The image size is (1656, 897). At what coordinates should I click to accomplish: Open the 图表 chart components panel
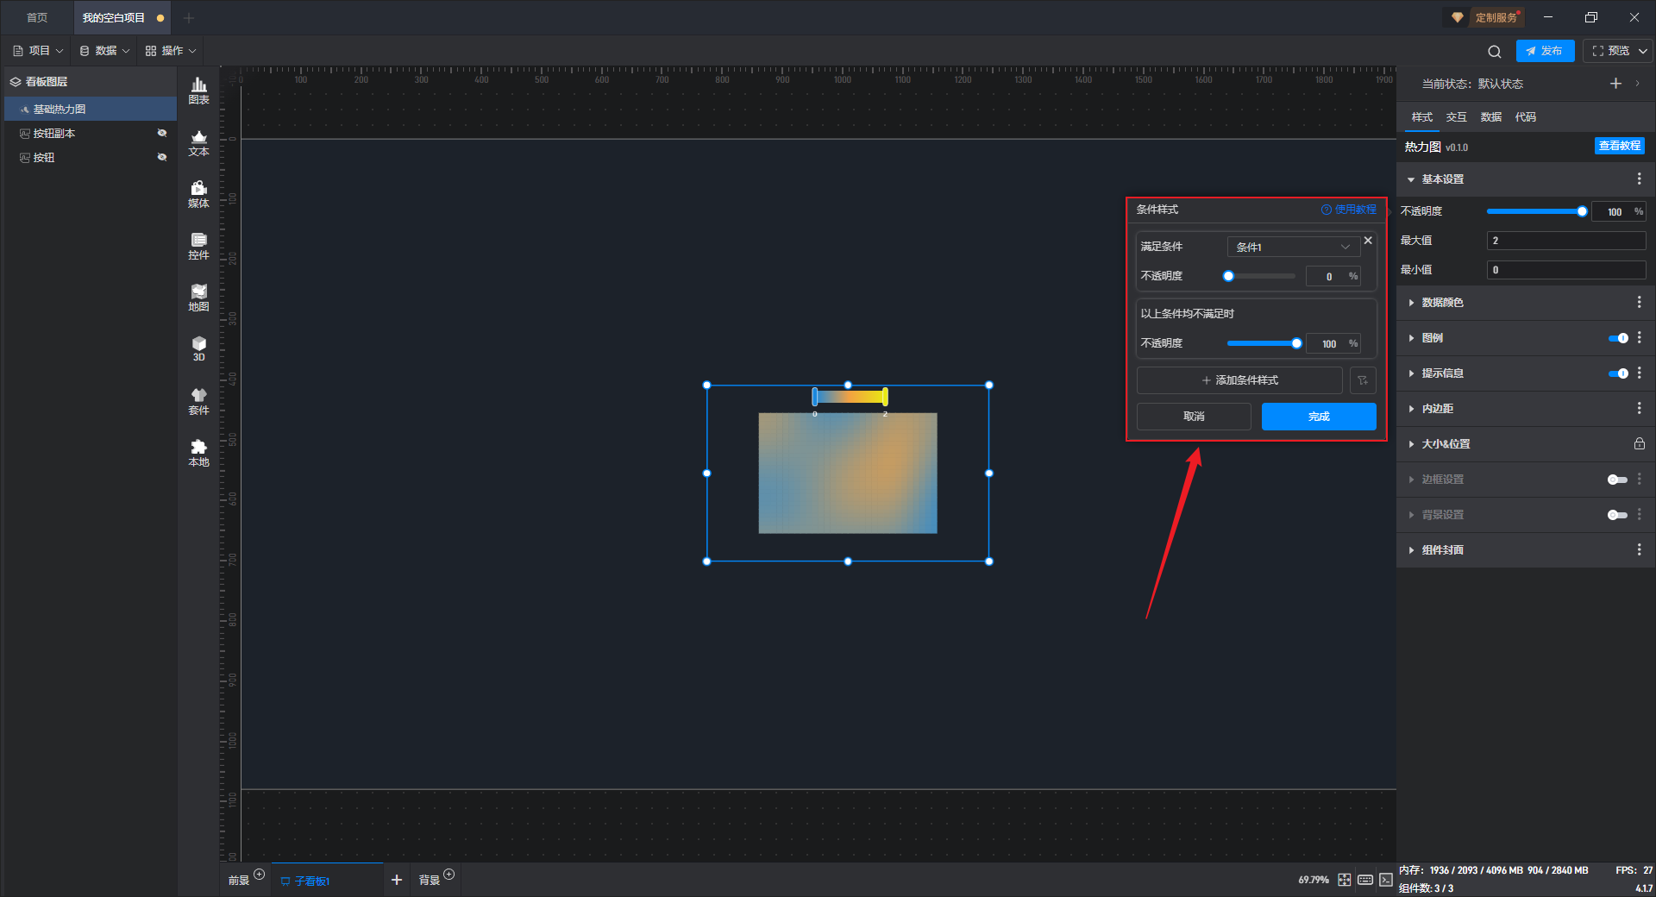[x=198, y=90]
